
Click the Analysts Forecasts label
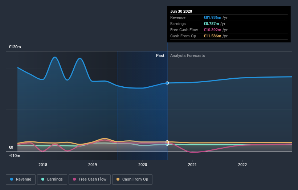click(188, 55)
